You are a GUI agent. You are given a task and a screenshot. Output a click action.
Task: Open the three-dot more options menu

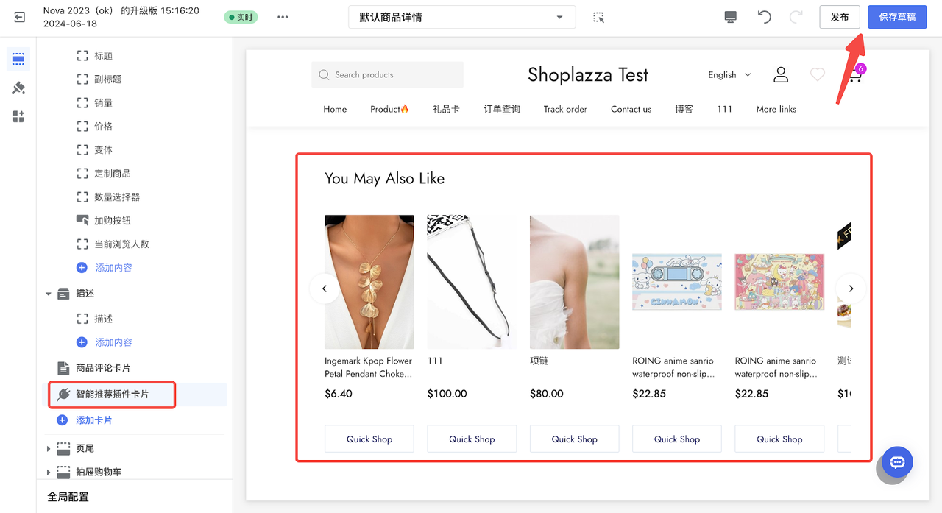pyautogui.click(x=283, y=16)
